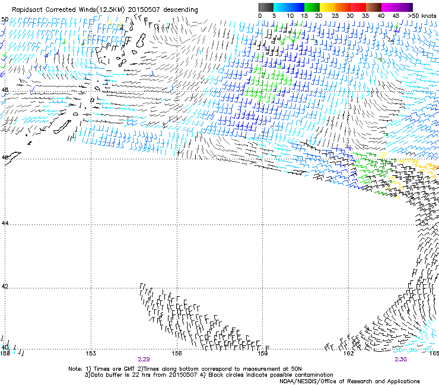Image resolution: width=439 pixels, height=385 pixels.
Task: Click the 162 longitude axis label
Action: point(348,354)
